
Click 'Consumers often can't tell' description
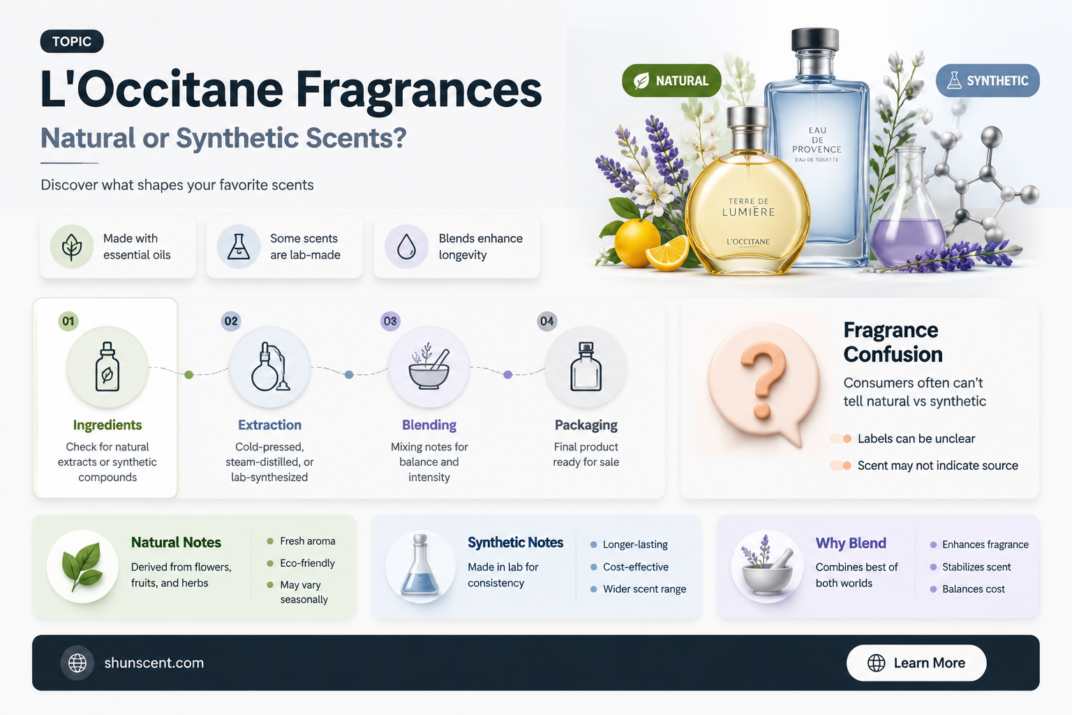pos(914,392)
